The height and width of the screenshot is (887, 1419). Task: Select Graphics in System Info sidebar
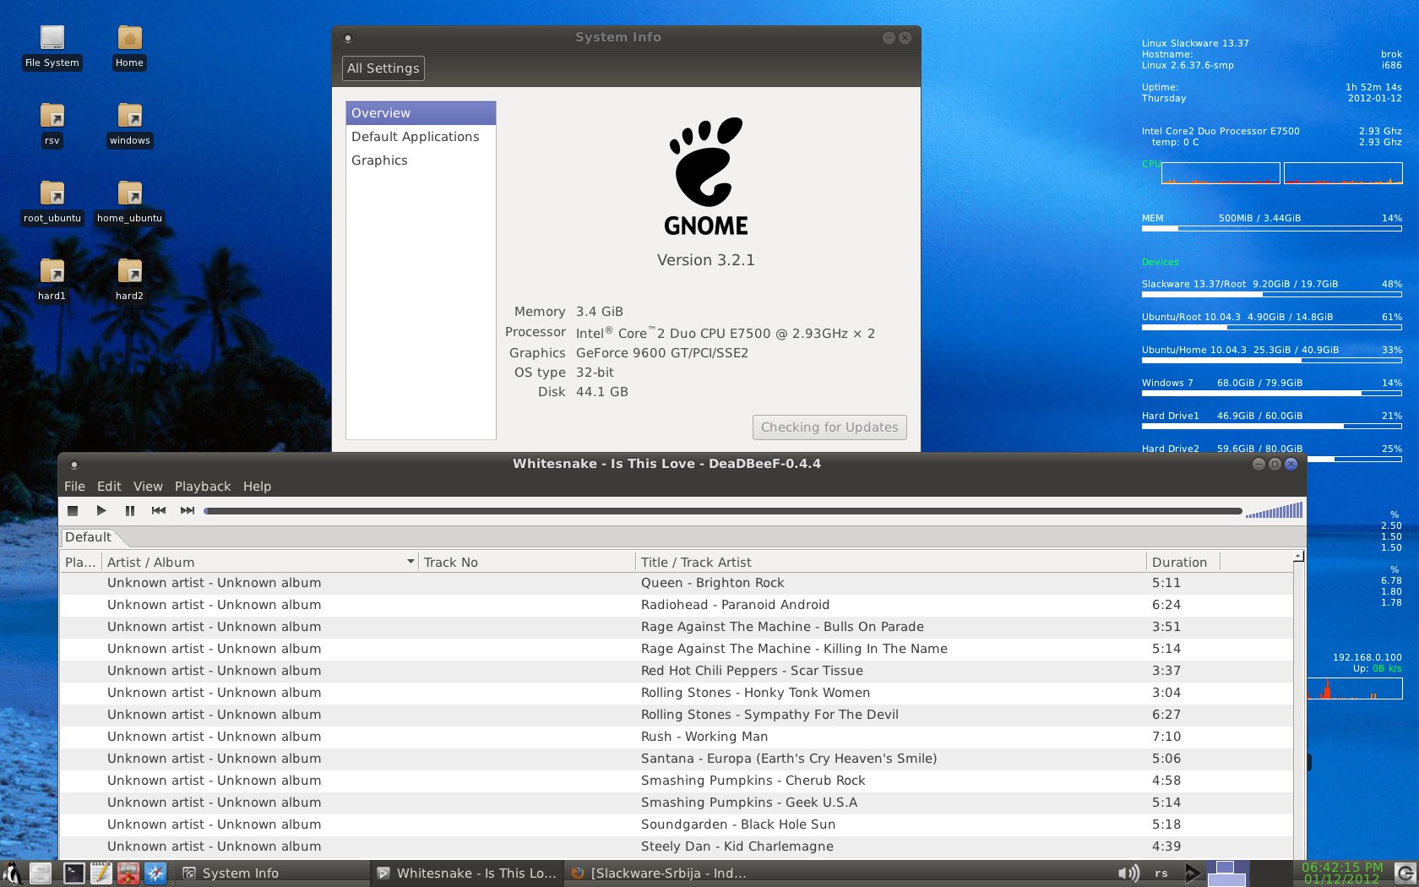[379, 161]
